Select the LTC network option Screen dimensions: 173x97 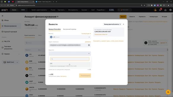coord(70,65)
